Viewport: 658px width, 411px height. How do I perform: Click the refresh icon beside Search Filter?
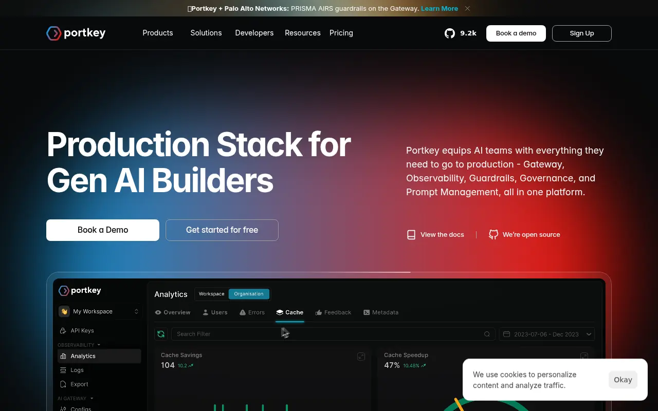point(161,334)
